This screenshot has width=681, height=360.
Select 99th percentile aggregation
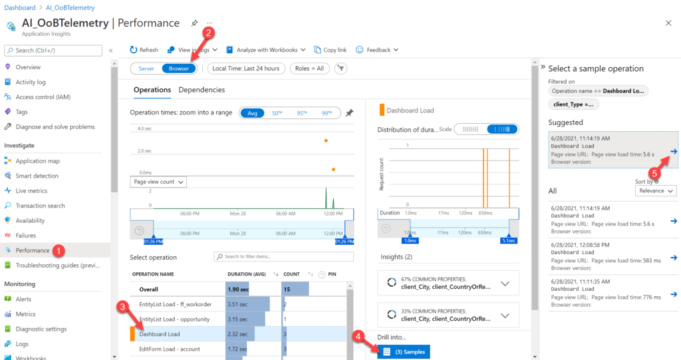pyautogui.click(x=327, y=113)
